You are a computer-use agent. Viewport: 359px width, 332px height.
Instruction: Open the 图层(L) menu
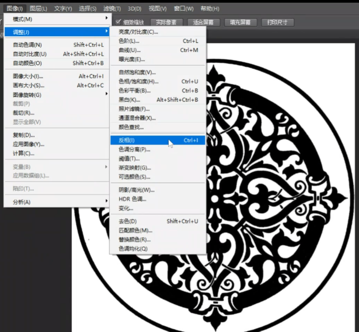pyautogui.click(x=38, y=8)
